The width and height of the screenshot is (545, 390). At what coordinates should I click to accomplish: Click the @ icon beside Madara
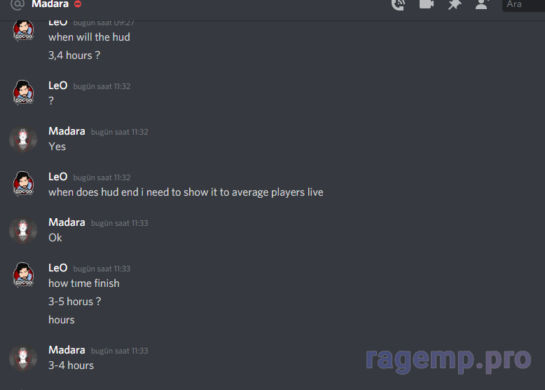(18, 4)
